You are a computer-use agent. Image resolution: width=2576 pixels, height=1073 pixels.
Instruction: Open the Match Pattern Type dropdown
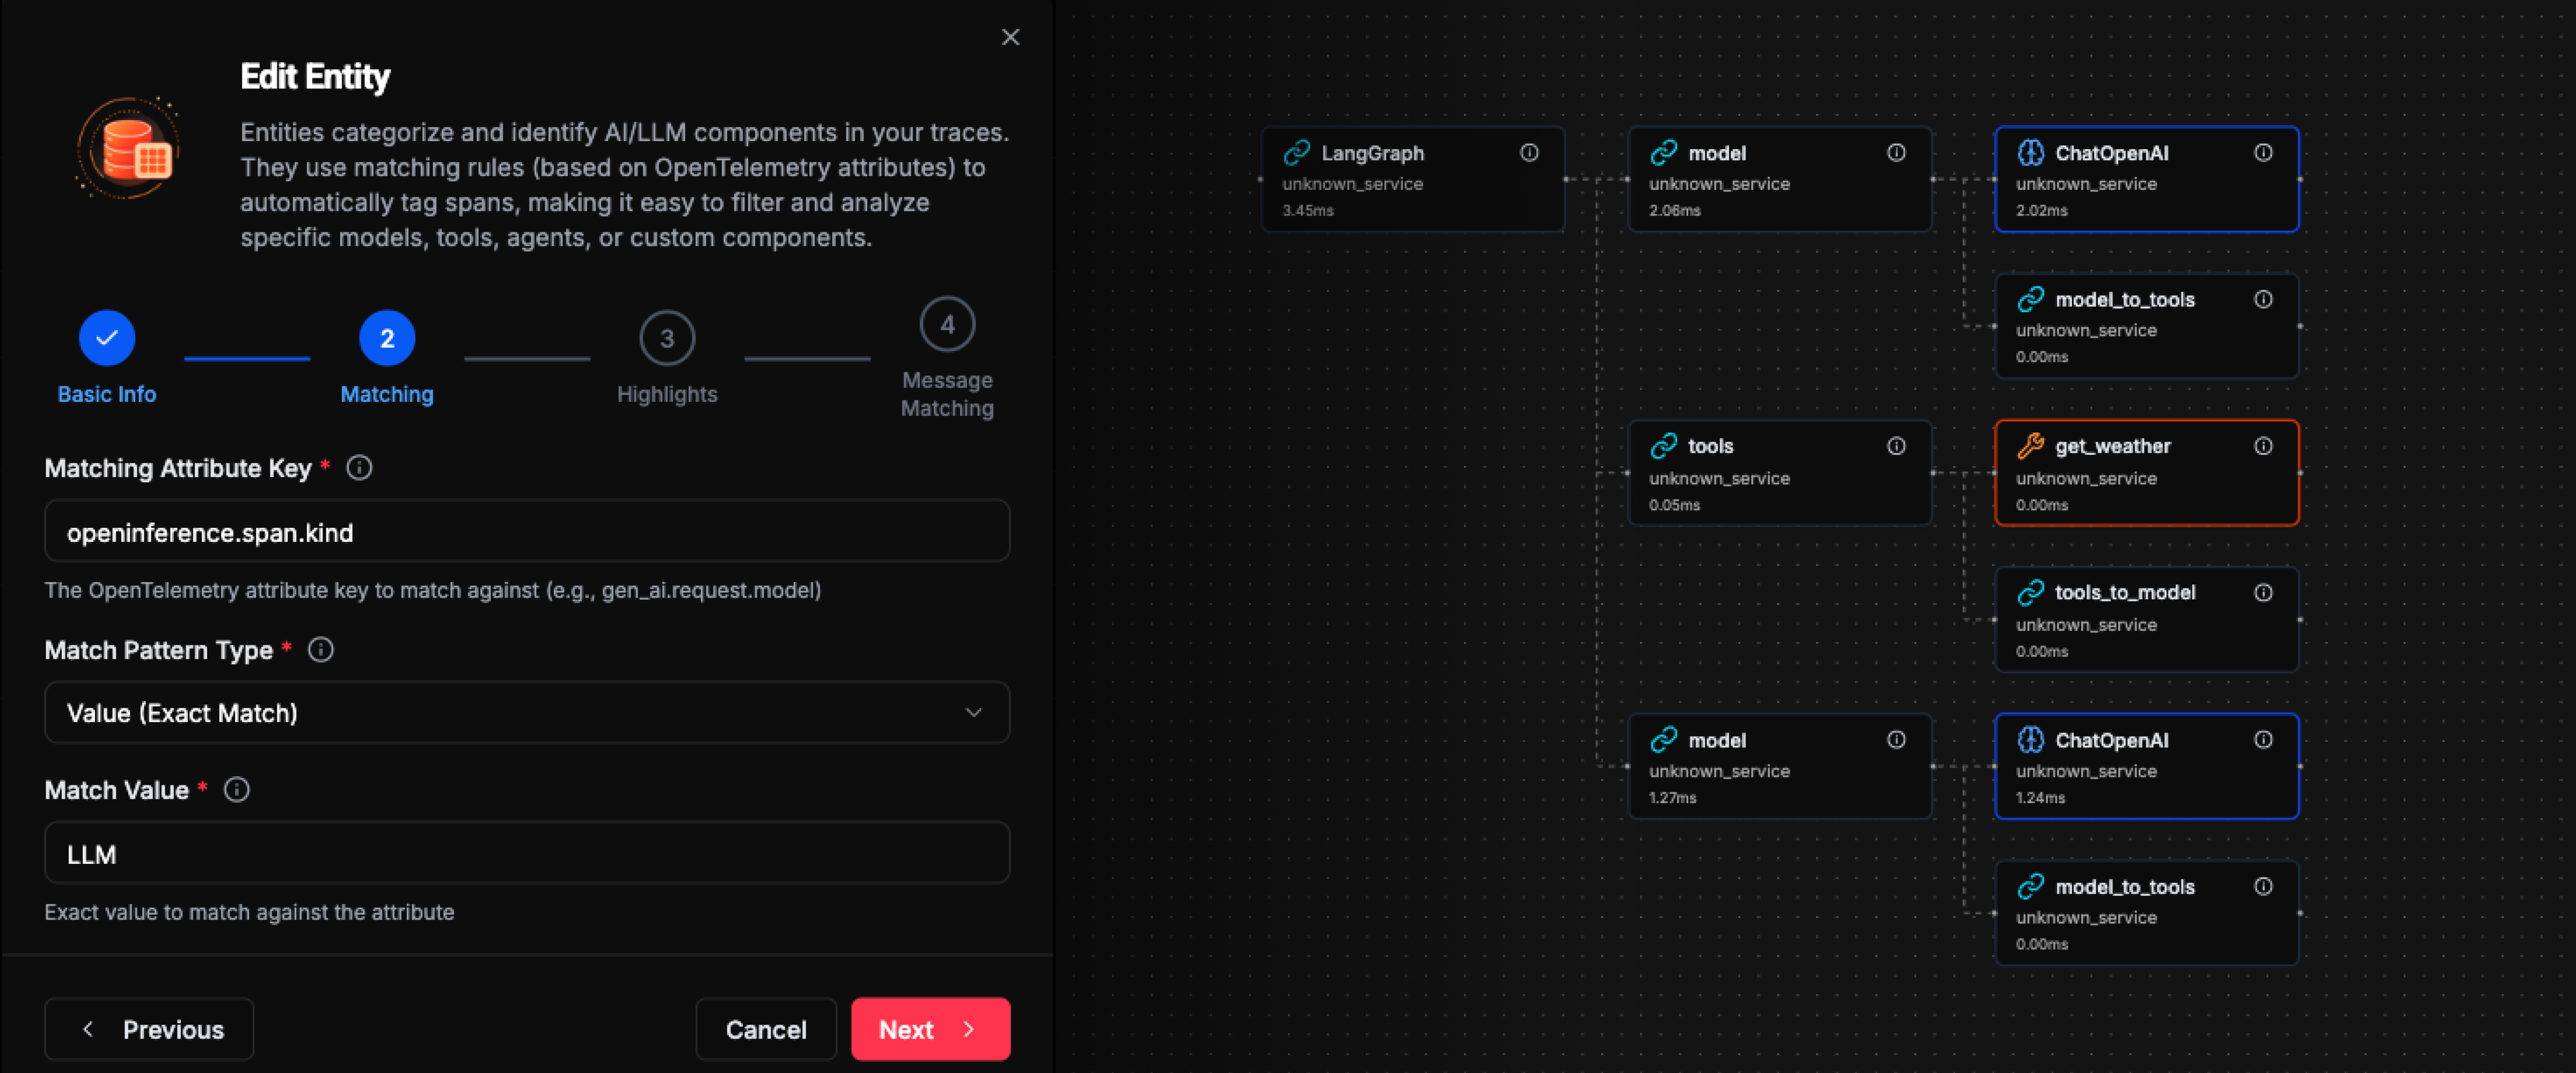point(526,713)
